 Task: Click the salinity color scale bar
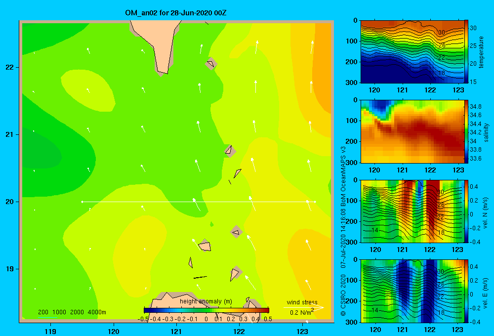[x=467, y=131]
